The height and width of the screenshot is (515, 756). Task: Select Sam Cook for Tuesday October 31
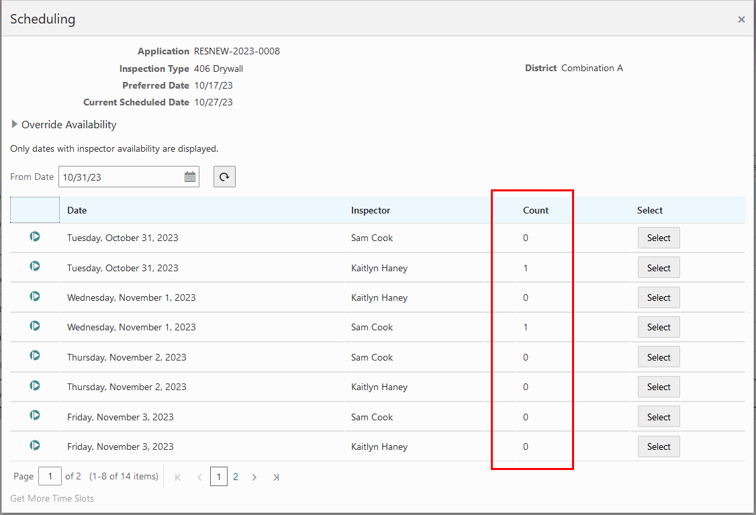[659, 238]
